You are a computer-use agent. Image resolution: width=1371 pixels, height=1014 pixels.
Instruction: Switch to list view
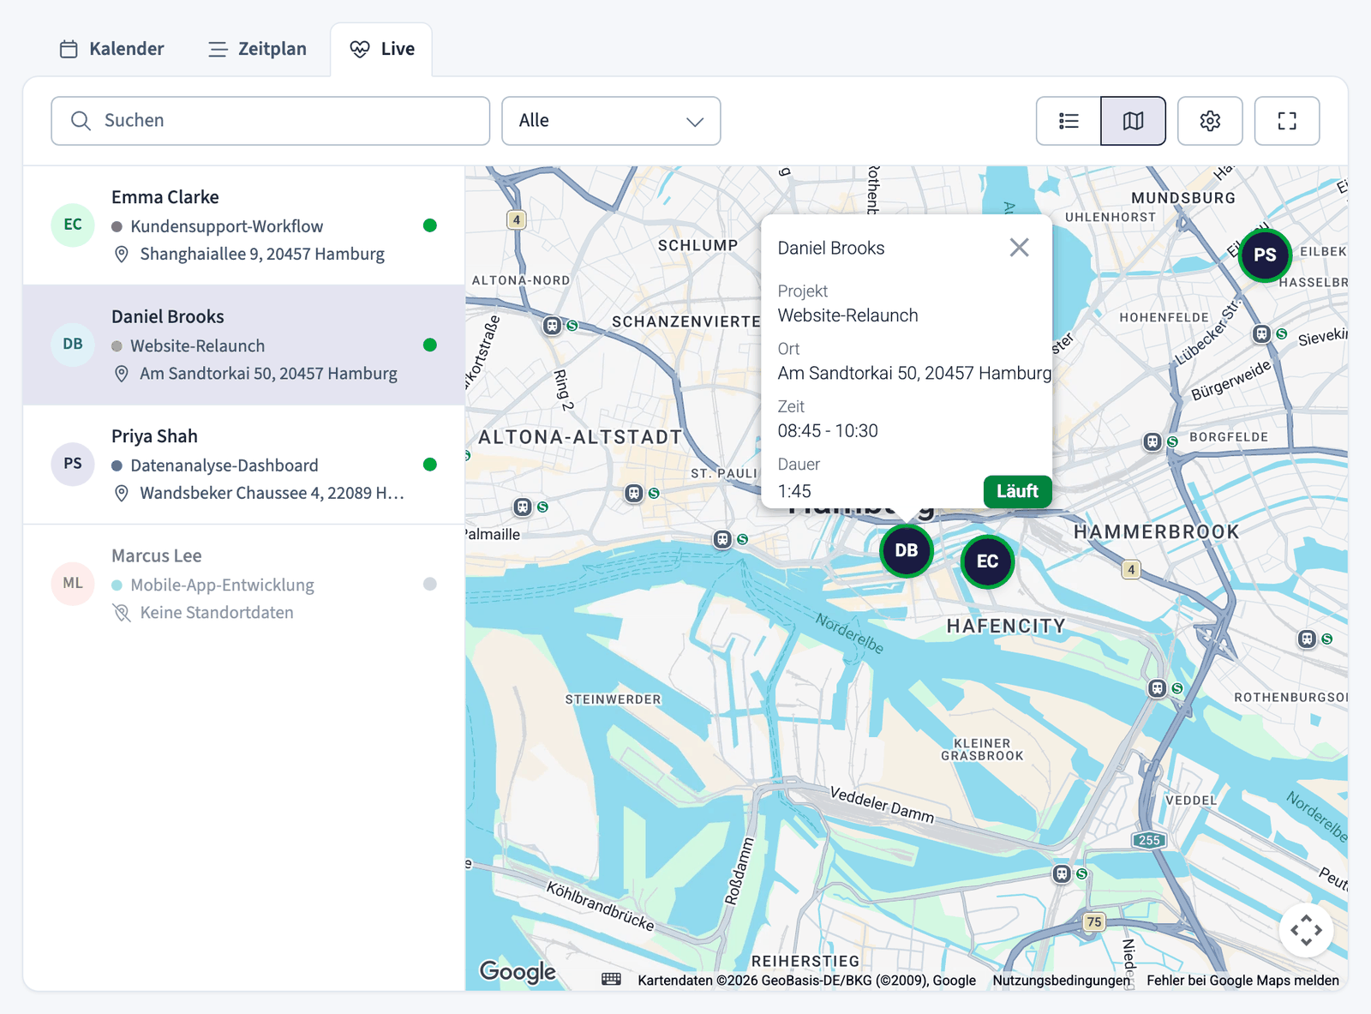(x=1069, y=121)
